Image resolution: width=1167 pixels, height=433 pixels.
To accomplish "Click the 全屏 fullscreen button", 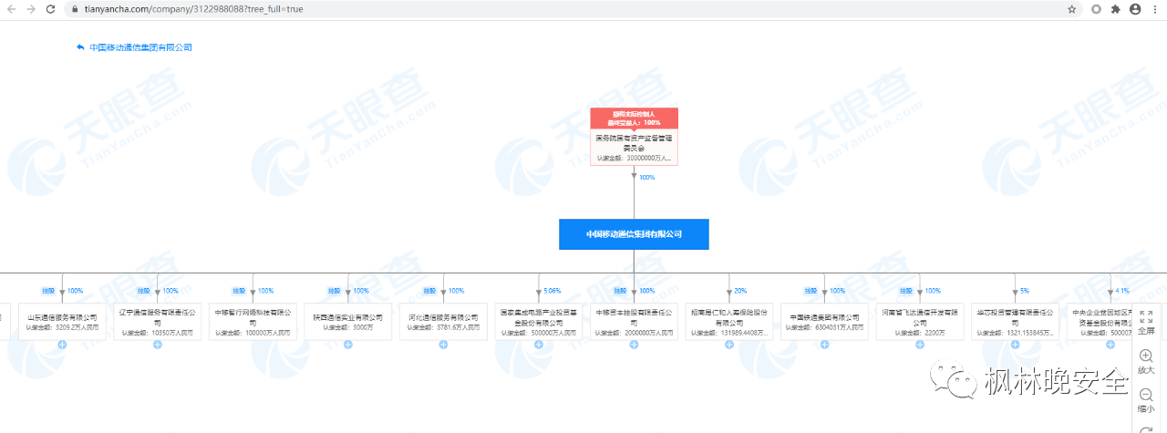I will pos(1146,323).
